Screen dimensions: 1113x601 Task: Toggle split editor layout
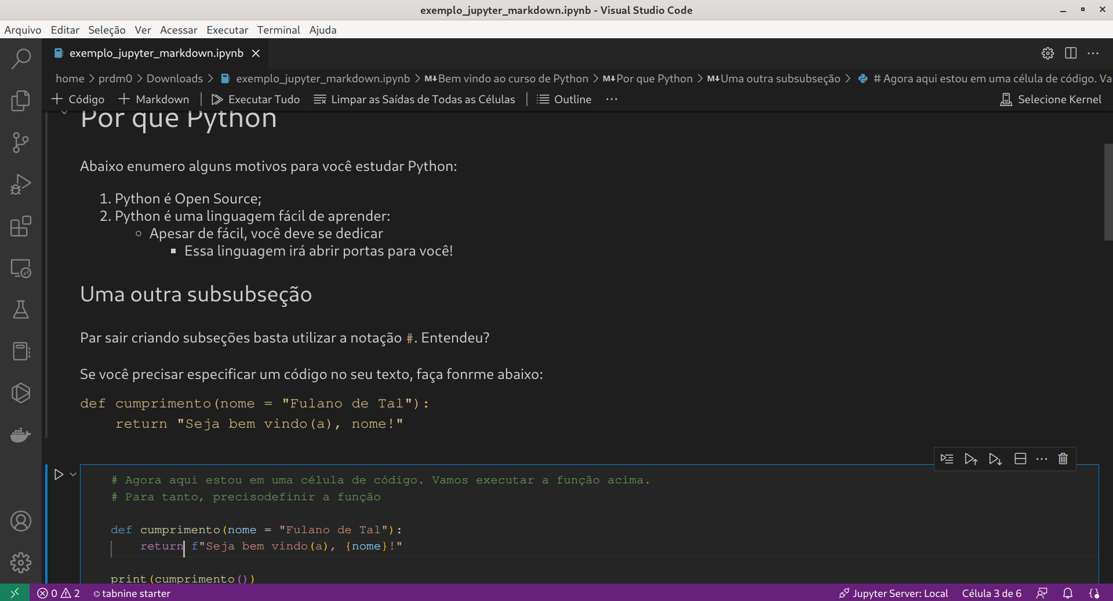1071,53
